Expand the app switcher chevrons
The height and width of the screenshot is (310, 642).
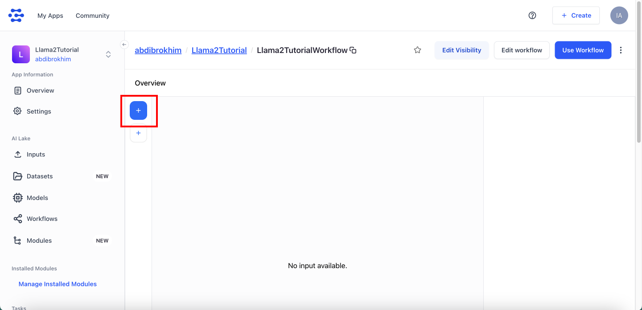click(108, 54)
